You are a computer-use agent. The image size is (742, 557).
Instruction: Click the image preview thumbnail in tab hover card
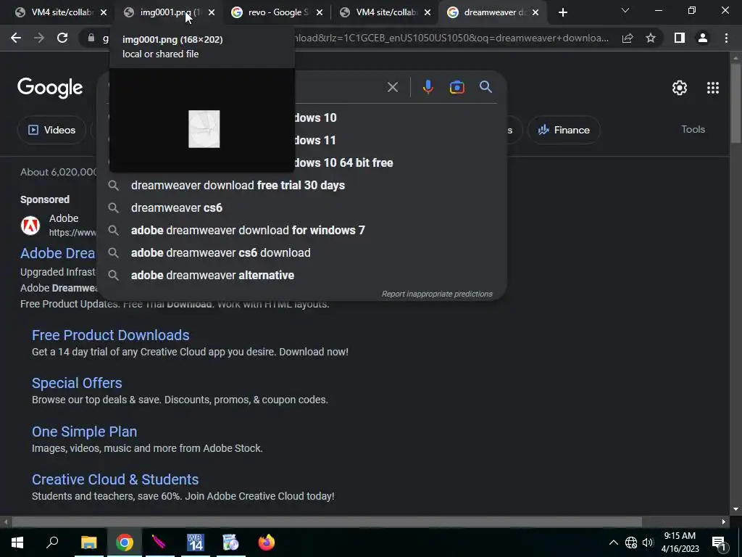click(204, 129)
